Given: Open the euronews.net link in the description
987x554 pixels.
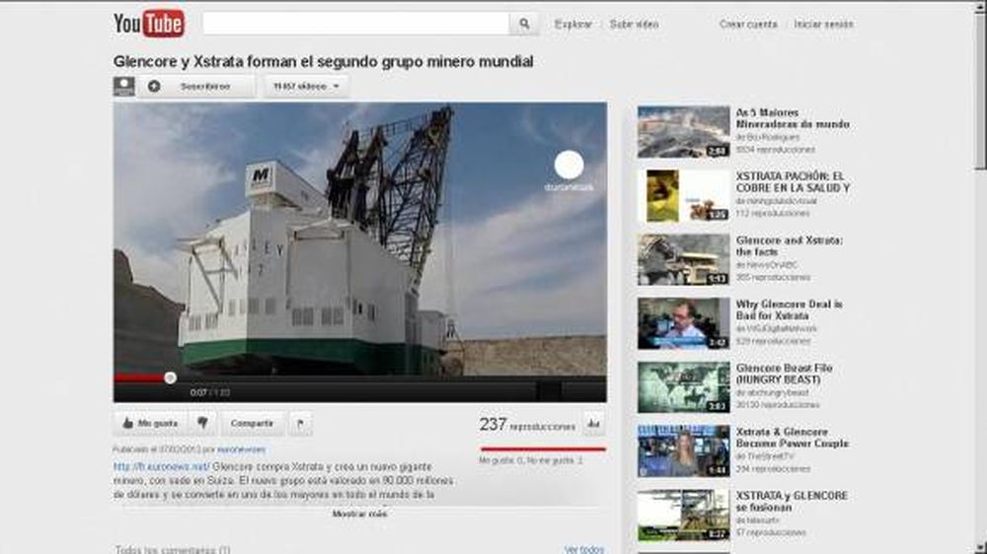Looking at the screenshot, I should 161,466.
